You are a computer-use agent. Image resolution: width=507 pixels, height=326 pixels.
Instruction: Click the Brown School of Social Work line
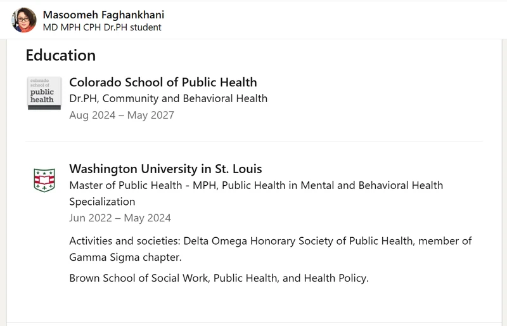219,278
